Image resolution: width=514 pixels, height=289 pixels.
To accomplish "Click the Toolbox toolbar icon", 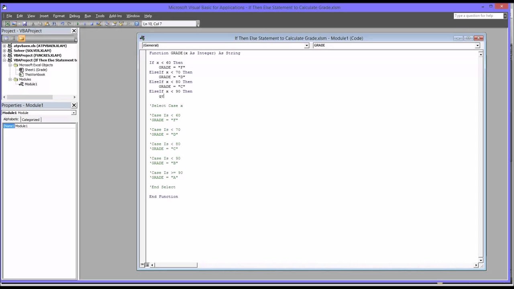I will pos(128,24).
